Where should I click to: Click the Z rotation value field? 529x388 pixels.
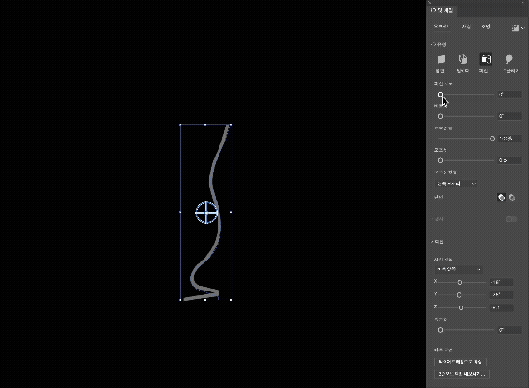pos(502,307)
